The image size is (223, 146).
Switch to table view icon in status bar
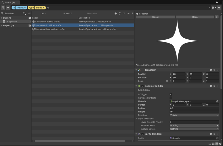click(217, 144)
